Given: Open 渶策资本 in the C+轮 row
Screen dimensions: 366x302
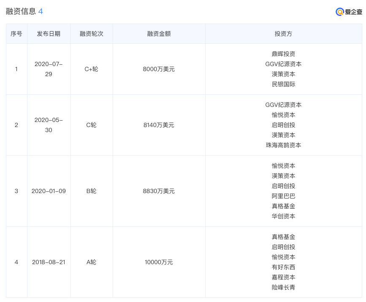Looking at the screenshot, I should pyautogui.click(x=283, y=74).
